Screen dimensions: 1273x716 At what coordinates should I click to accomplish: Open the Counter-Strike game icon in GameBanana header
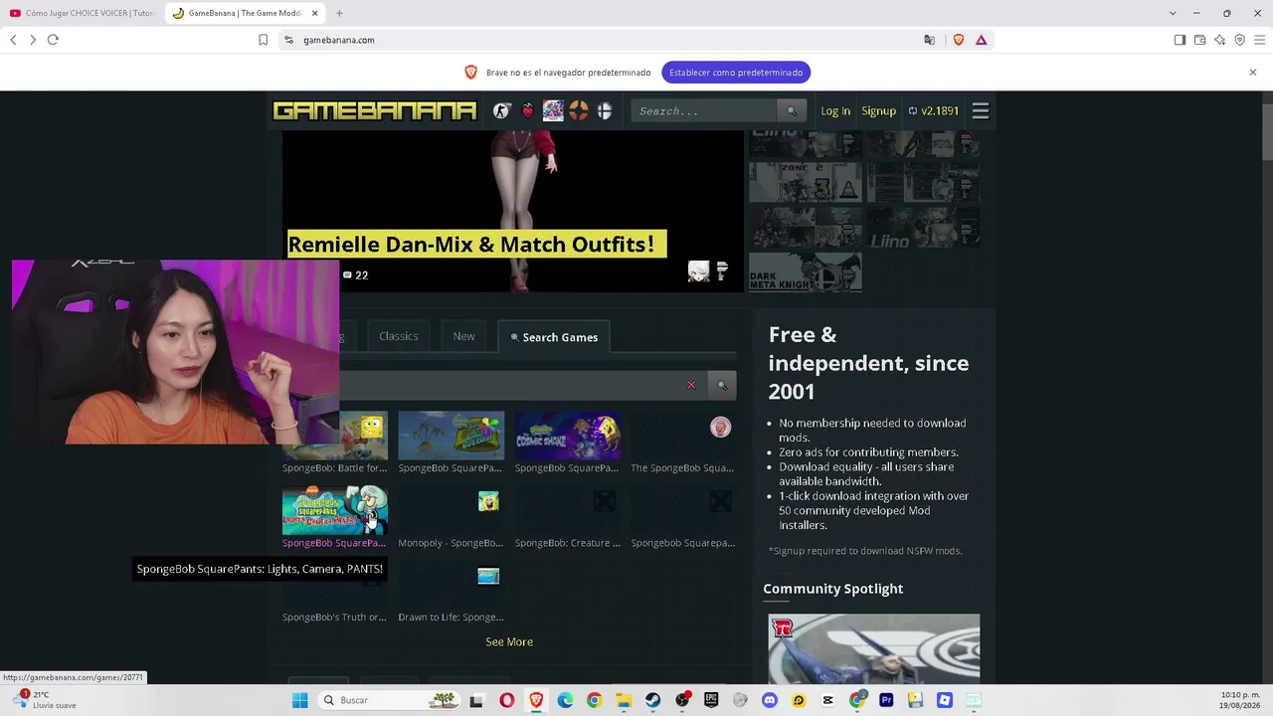(x=502, y=111)
